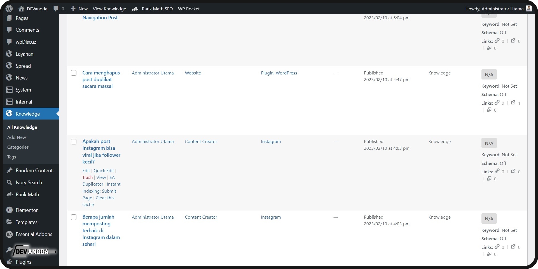Click external links icon in 'Cara menghapus' row
Screen dimensions: 538x269
pos(513,102)
